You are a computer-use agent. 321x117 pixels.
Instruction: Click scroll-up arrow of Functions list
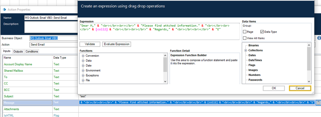[x=165, y=55]
